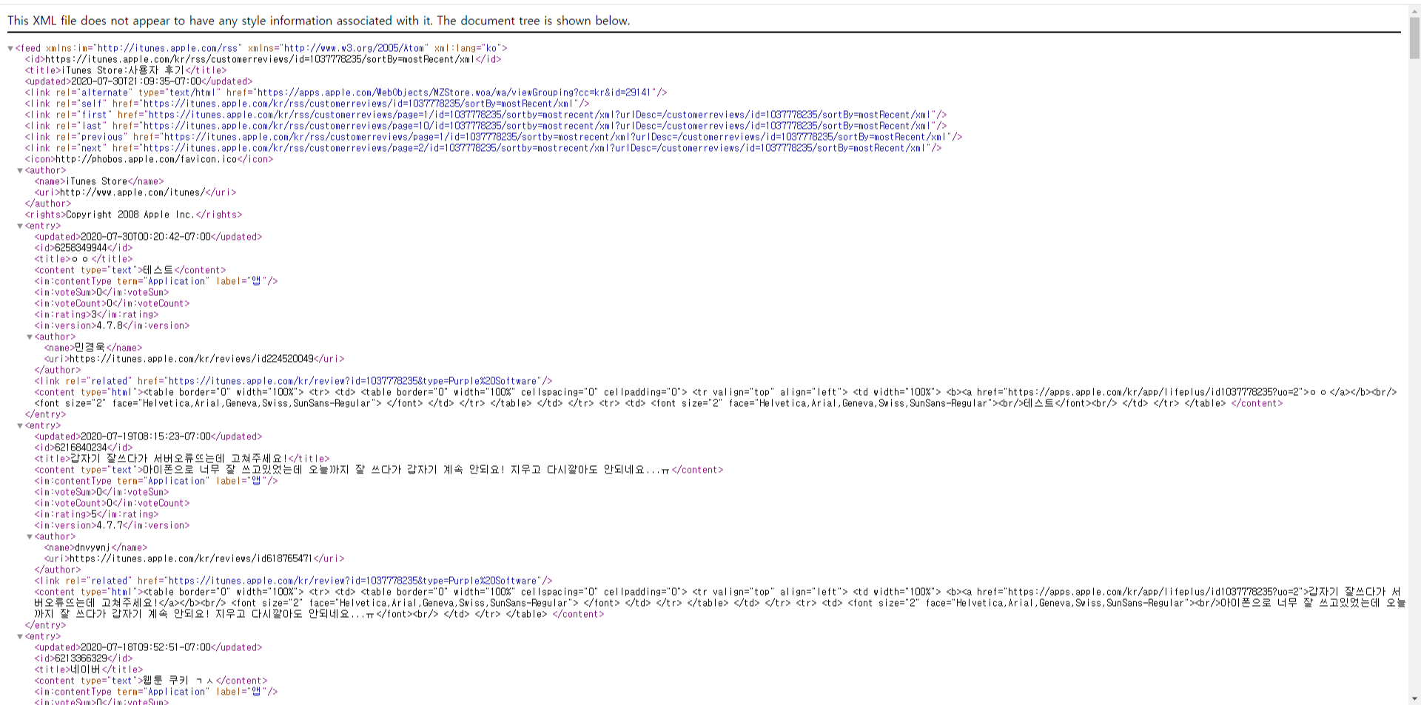Image resolution: width=1421 pixels, height=705 pixels.
Task: Click uri reviews/id618765471 line
Action: (x=195, y=559)
